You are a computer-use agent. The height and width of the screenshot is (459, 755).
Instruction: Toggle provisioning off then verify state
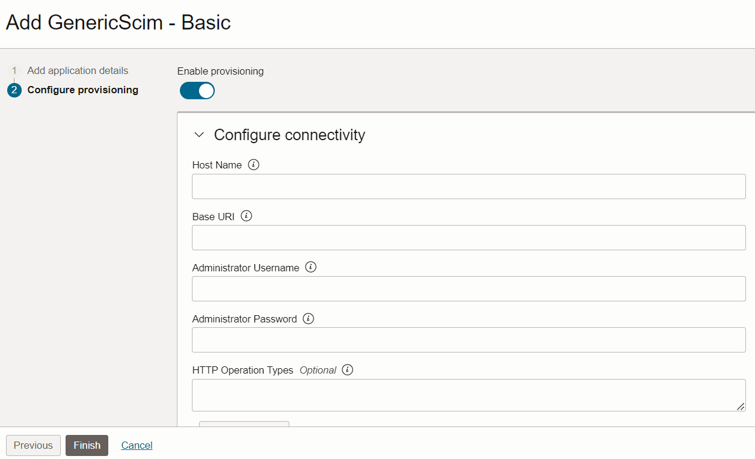[x=197, y=90]
